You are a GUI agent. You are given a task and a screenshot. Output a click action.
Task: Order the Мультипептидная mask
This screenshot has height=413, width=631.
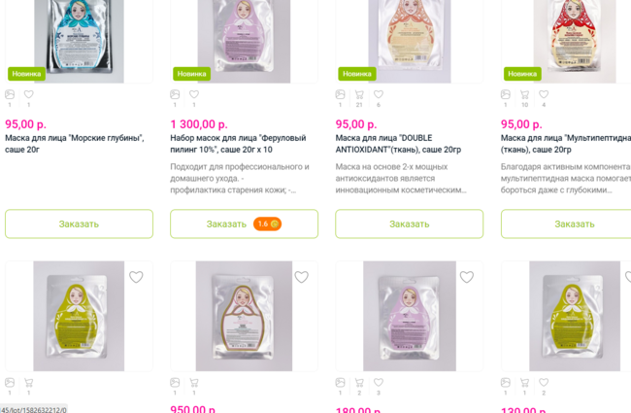(x=566, y=224)
